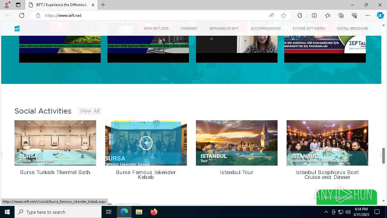The image size is (387, 218).
Task: Open Task View on taskbar
Action: [x=109, y=212]
